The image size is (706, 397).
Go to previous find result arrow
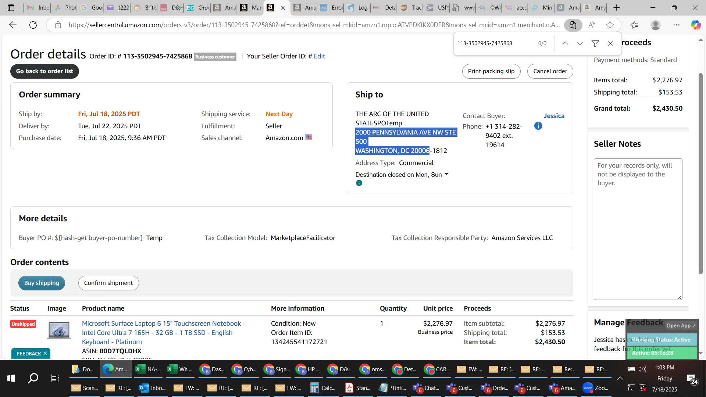tap(565, 43)
